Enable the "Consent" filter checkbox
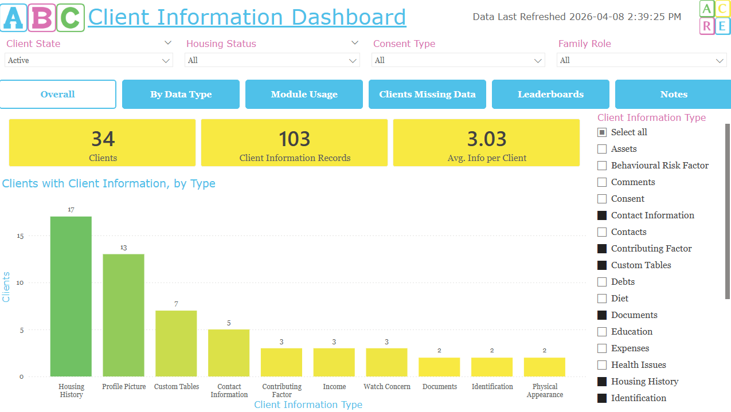731x412 pixels. coord(602,198)
